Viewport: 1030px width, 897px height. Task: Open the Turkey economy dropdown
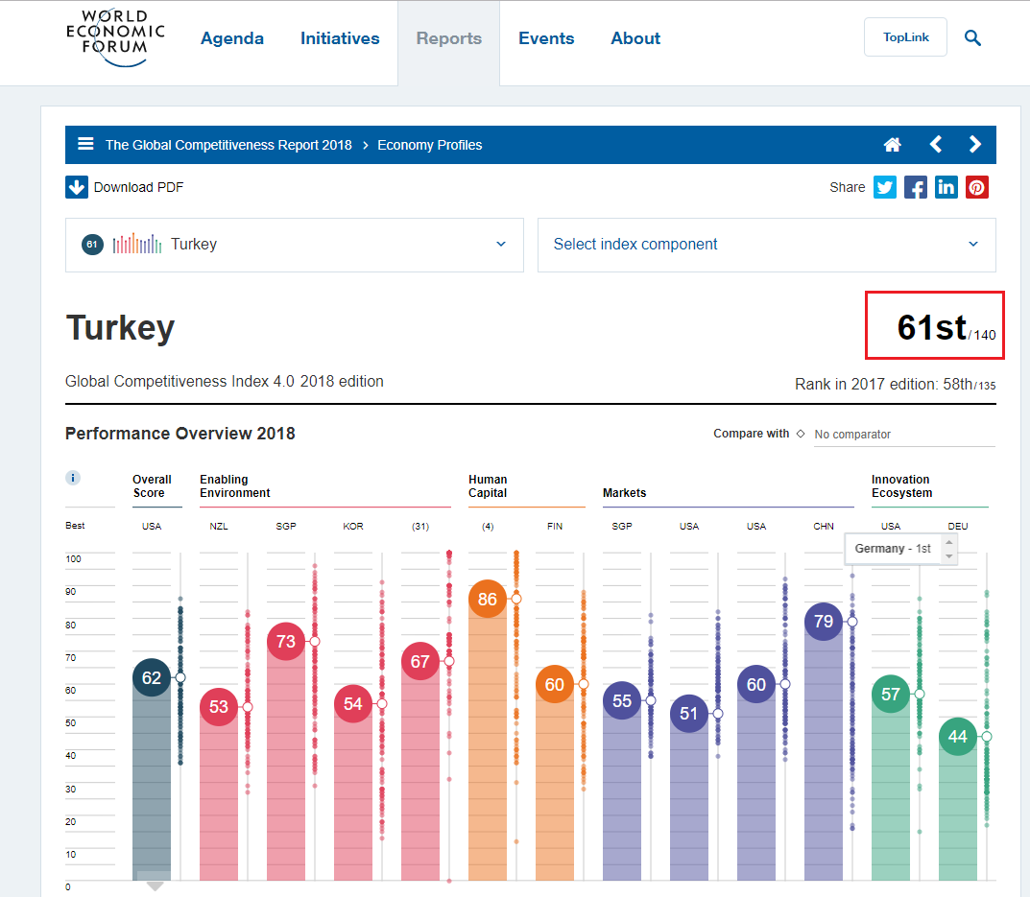pyautogui.click(x=295, y=245)
